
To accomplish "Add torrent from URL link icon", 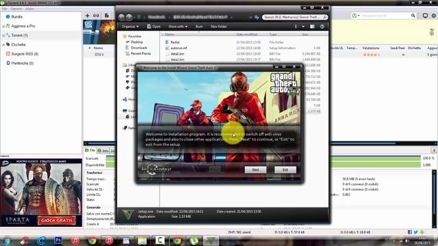I will [x=96, y=16].
